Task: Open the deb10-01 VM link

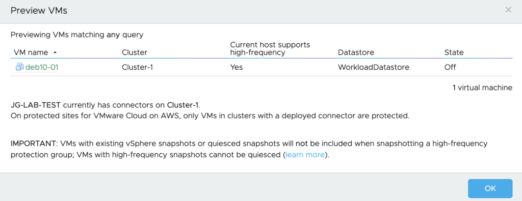Action: tap(42, 67)
